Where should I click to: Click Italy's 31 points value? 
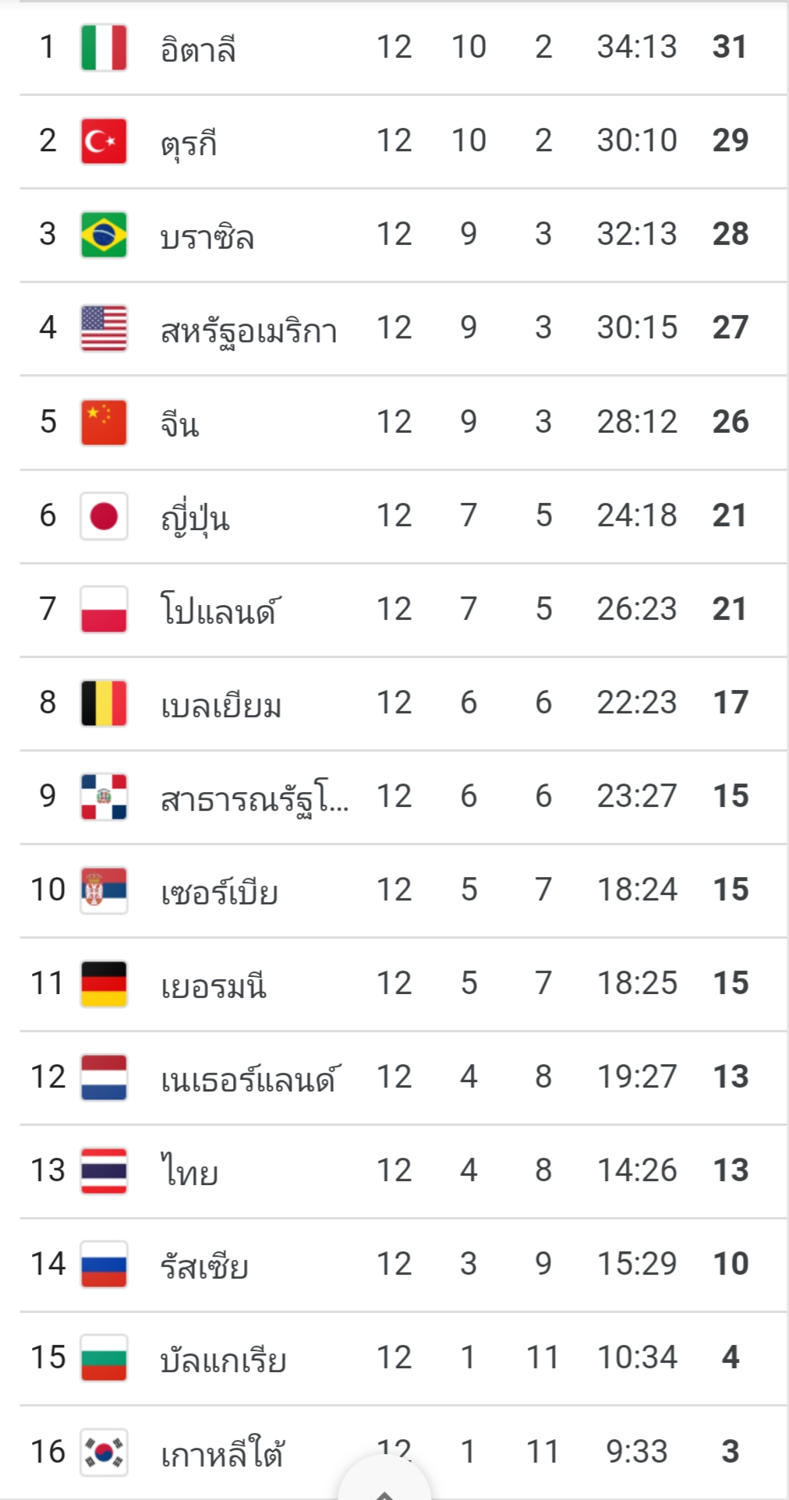click(730, 47)
